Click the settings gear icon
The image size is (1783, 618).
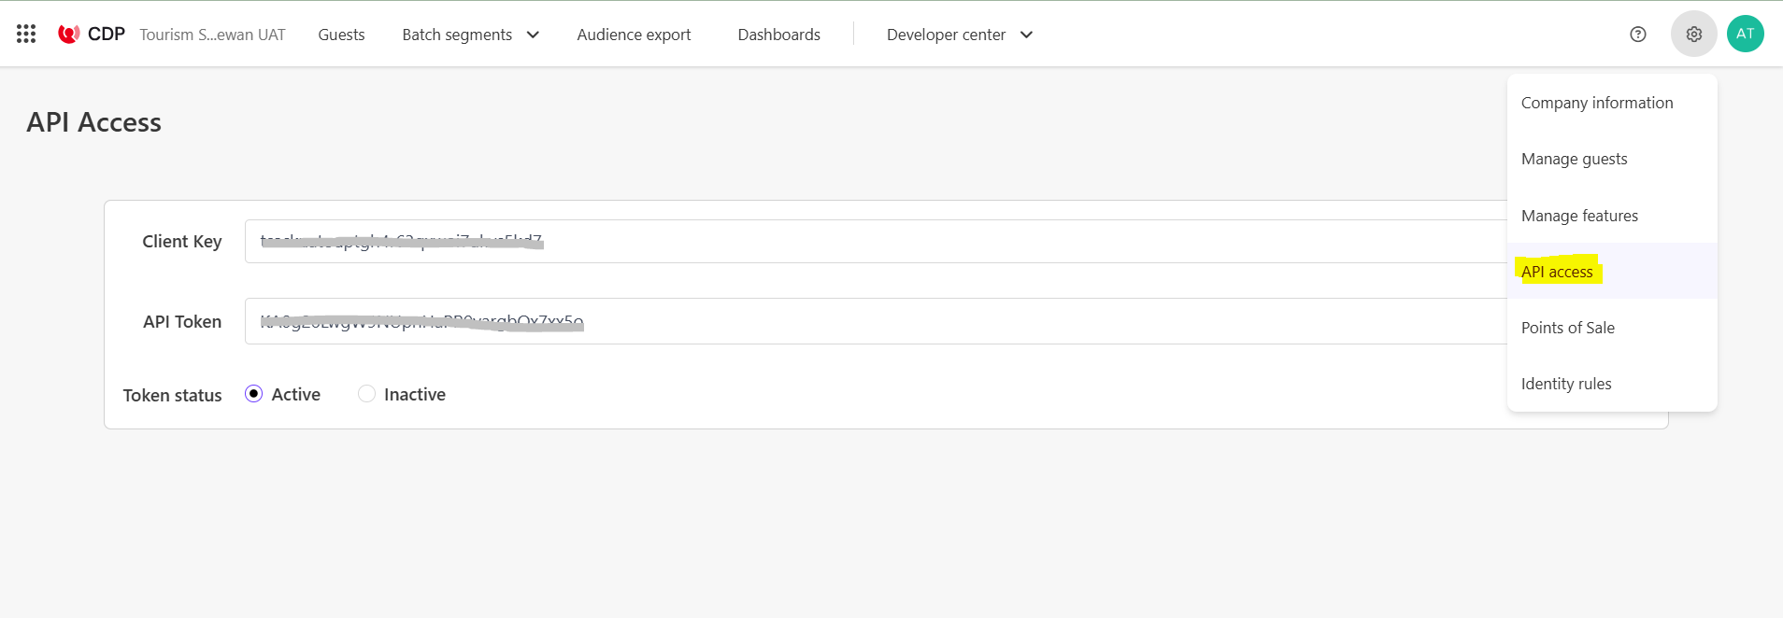(1693, 35)
